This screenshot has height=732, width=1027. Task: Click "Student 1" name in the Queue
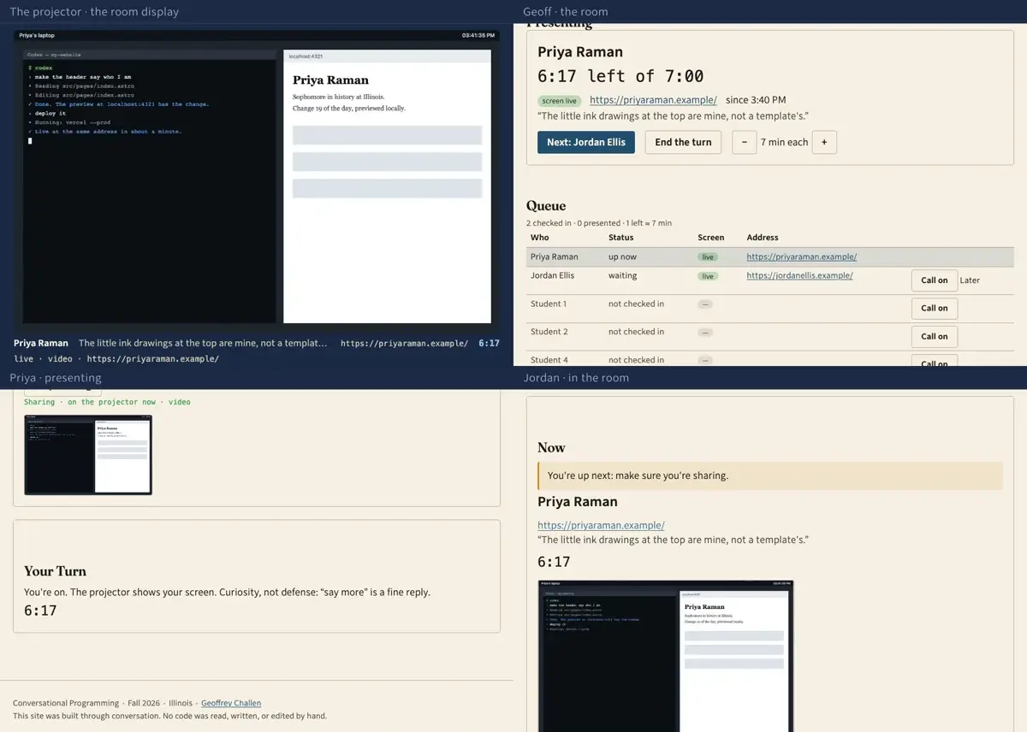(x=549, y=304)
